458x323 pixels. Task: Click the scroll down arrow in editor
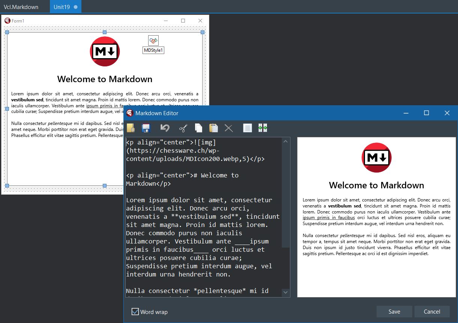point(285,292)
